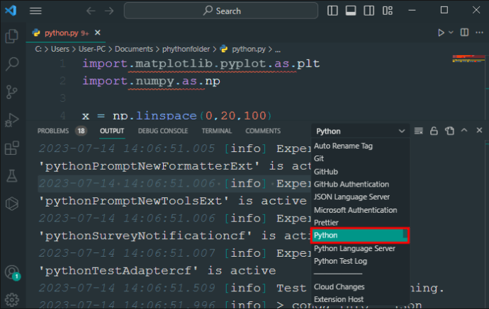This screenshot has height=309, width=489.
Task: Open the Search view in activity bar
Action: 12,64
